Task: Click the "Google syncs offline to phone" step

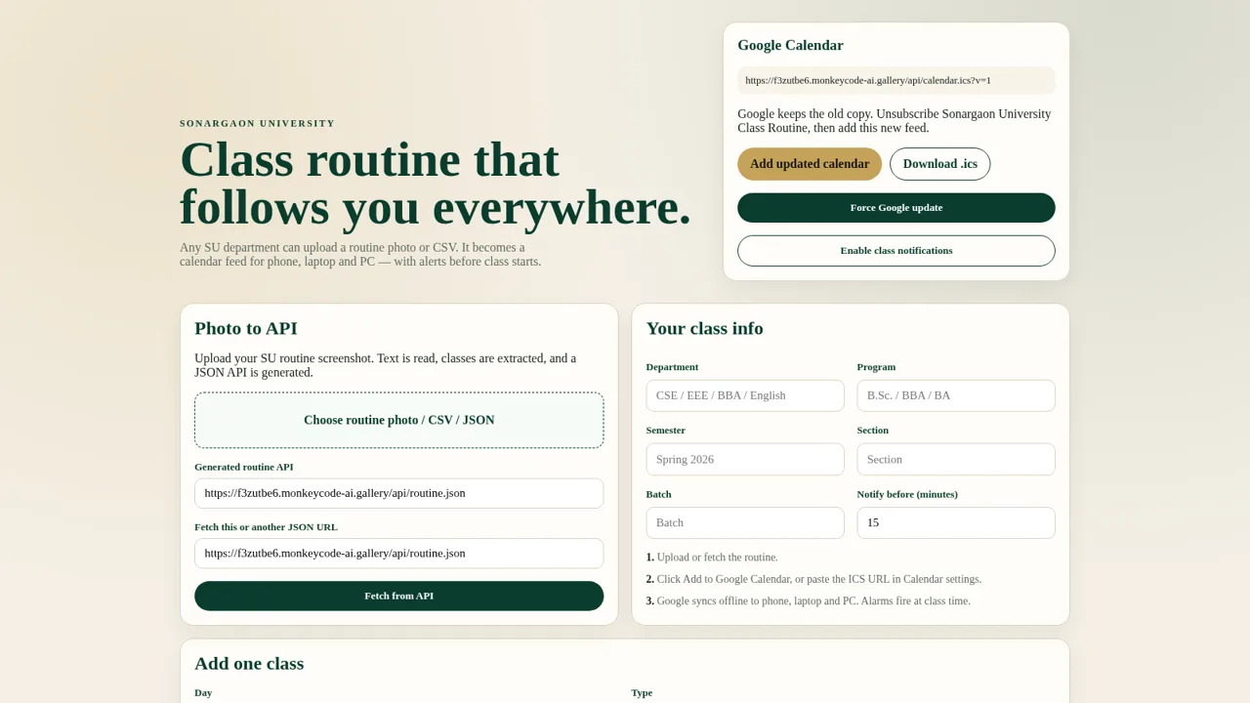Action: 808,601
